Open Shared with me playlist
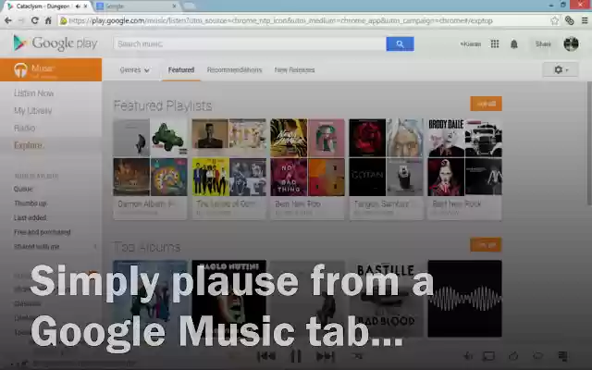Viewport: 592px width, 370px height. pyautogui.click(x=37, y=246)
